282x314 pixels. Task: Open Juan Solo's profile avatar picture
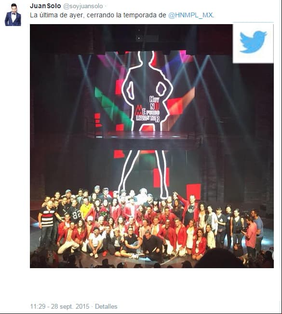(13, 14)
